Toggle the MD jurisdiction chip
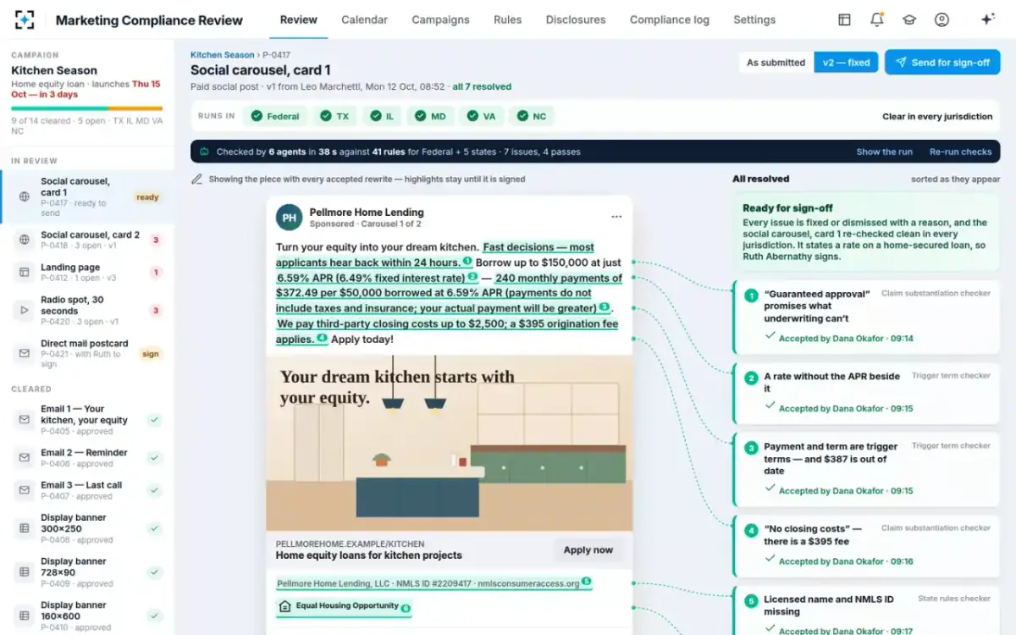 coord(432,116)
